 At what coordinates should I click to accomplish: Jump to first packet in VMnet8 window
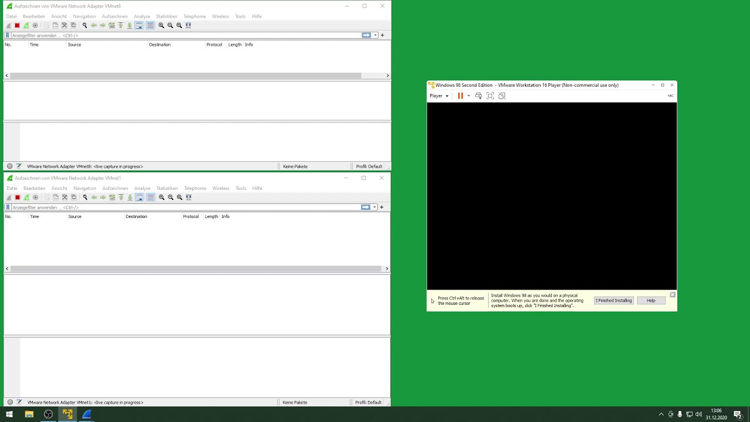click(121, 25)
